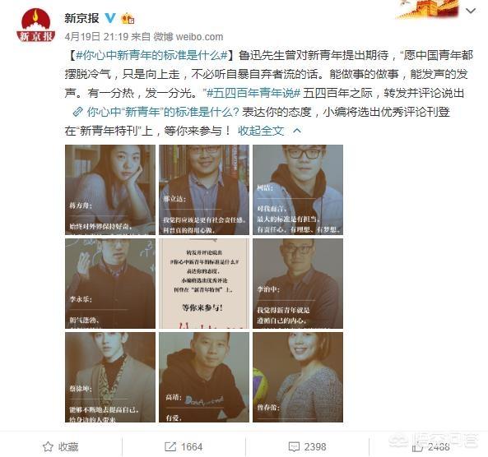Like the post via thumbs-up icon
The height and width of the screenshot is (457, 488).
pos(417,447)
